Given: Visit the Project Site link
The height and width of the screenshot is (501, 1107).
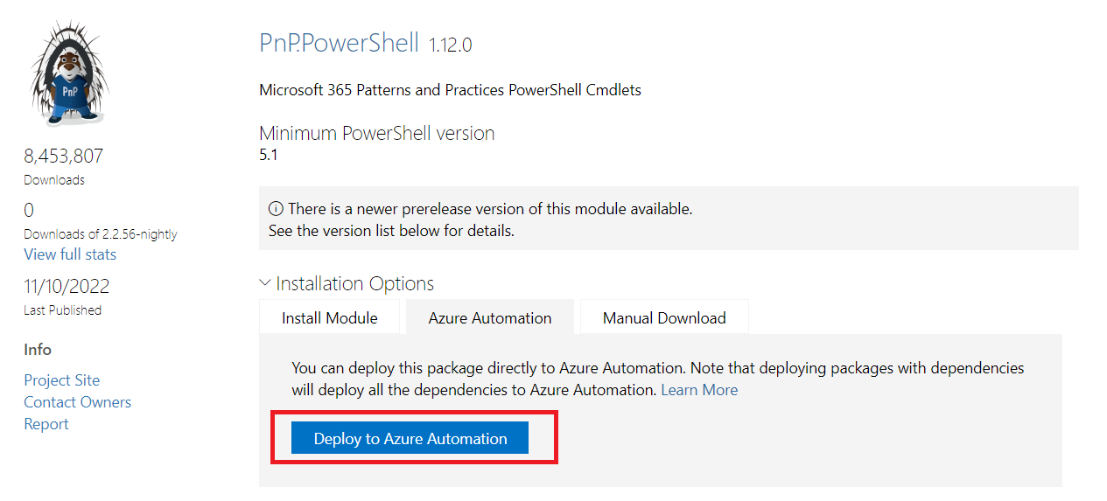Looking at the screenshot, I should [x=62, y=380].
